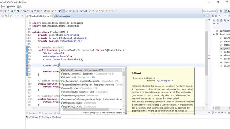Open the Help menu
This screenshot has height=129, width=230.
tap(20, 6)
